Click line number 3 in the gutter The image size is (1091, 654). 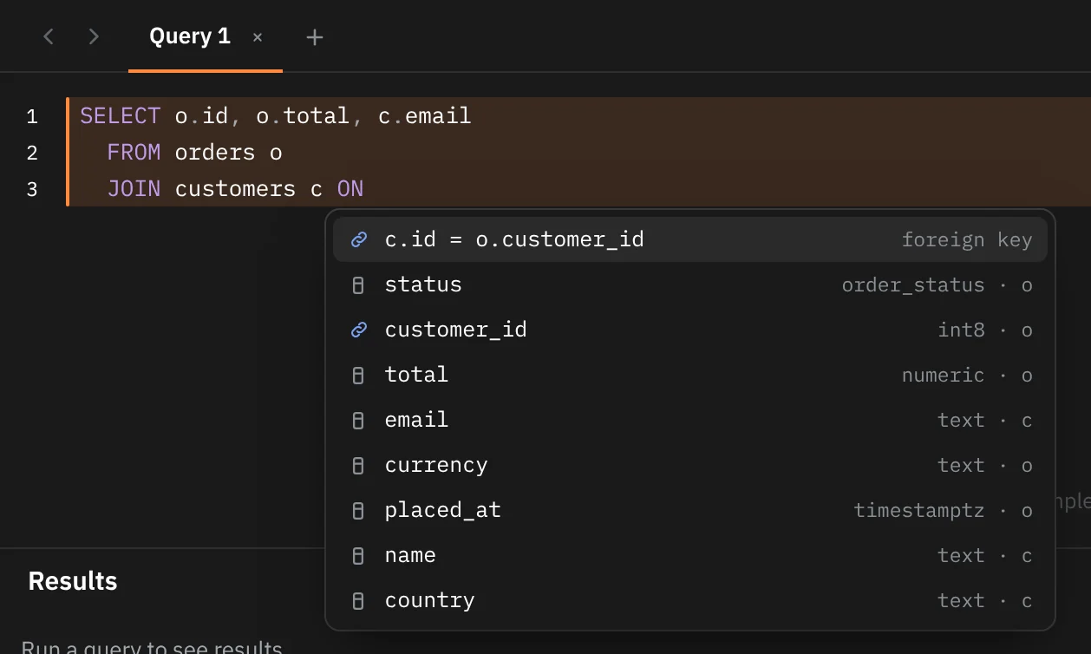32,189
